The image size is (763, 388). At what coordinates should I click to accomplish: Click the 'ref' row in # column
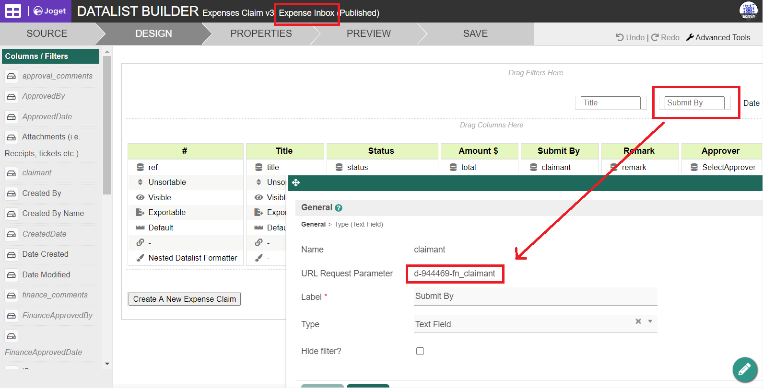tap(186, 167)
